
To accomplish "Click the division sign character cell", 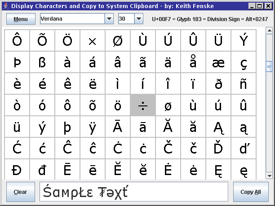I will point(143,105).
